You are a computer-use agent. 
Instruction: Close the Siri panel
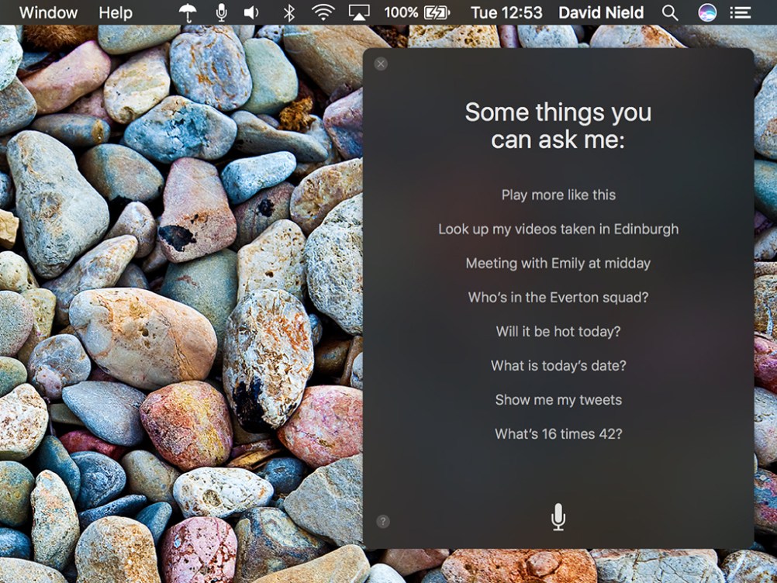click(381, 64)
